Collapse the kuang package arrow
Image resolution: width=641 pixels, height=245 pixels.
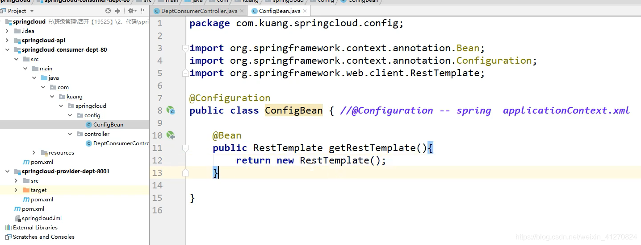click(52, 97)
